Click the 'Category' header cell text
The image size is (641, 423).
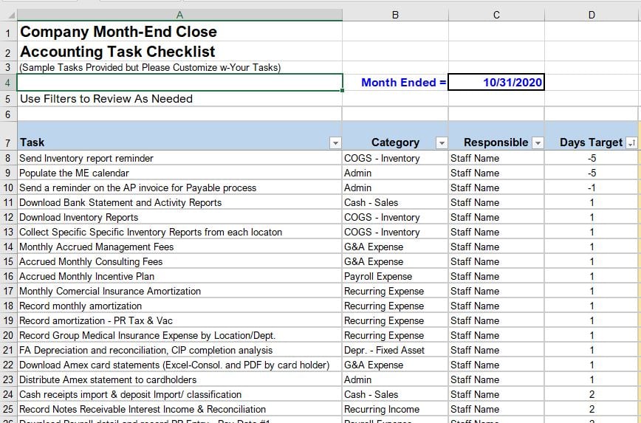[395, 142]
